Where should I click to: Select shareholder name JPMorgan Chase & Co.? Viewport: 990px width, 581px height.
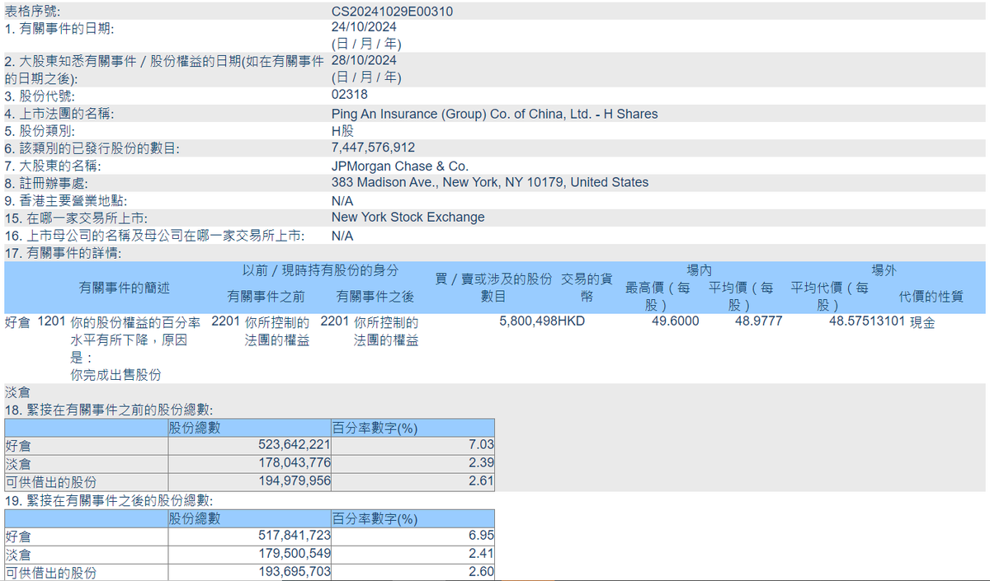tap(399, 166)
